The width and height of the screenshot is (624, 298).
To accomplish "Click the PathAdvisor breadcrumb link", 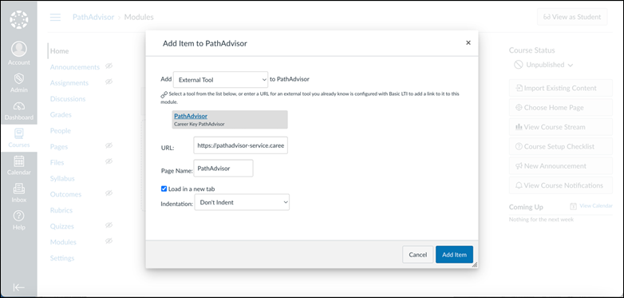I will [93, 17].
